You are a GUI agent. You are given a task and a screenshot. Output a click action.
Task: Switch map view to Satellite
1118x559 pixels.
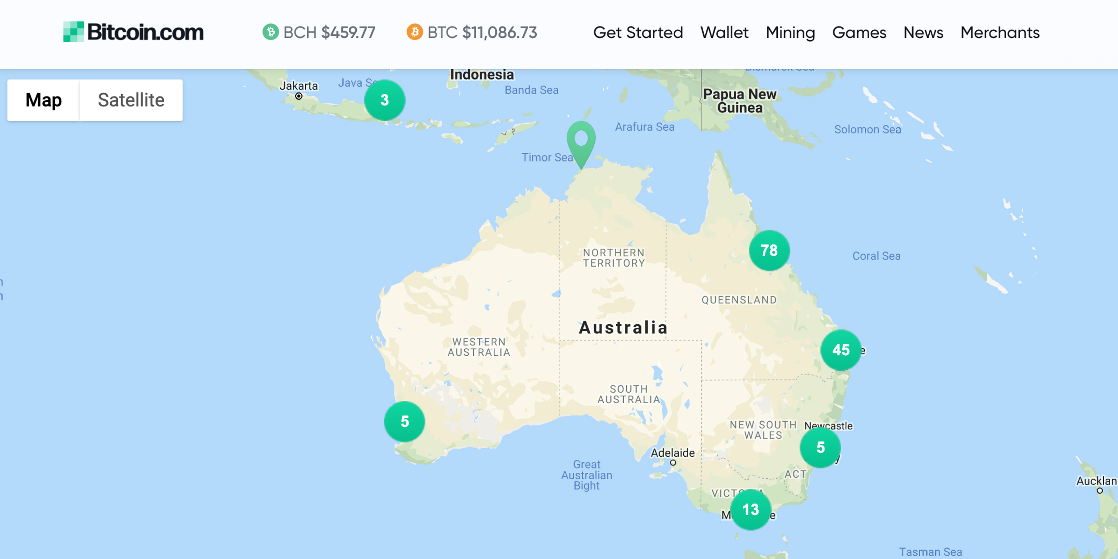pos(131,100)
